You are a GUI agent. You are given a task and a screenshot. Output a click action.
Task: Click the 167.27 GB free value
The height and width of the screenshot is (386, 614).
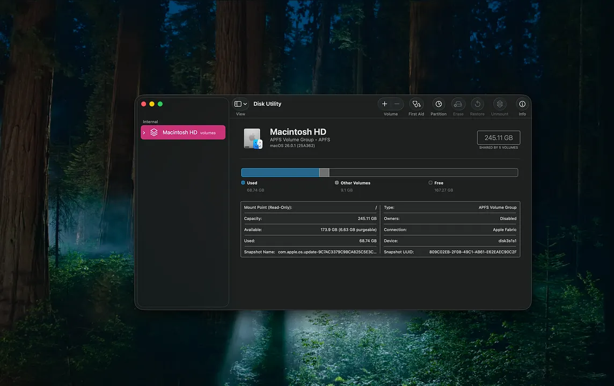444,190
